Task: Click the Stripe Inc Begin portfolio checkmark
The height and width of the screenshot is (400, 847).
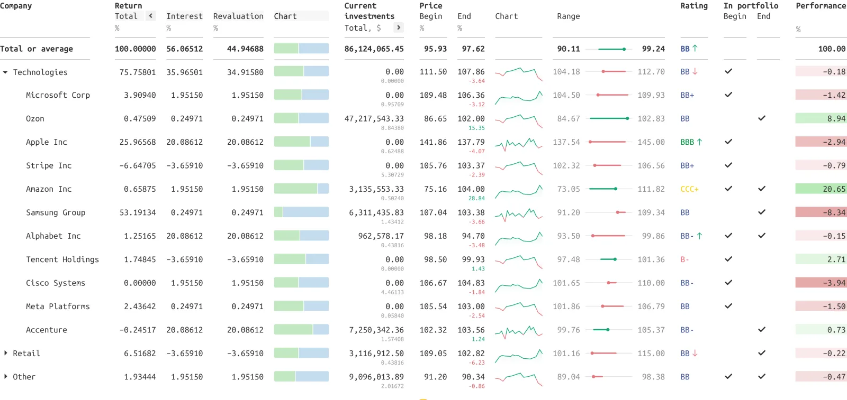Action: (x=728, y=165)
